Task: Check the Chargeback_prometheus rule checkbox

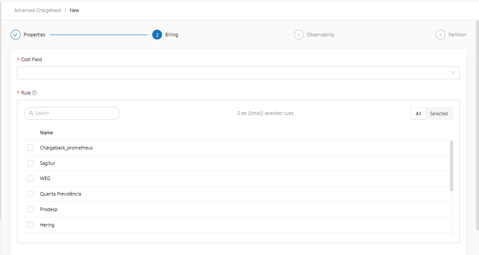Action: [x=30, y=148]
